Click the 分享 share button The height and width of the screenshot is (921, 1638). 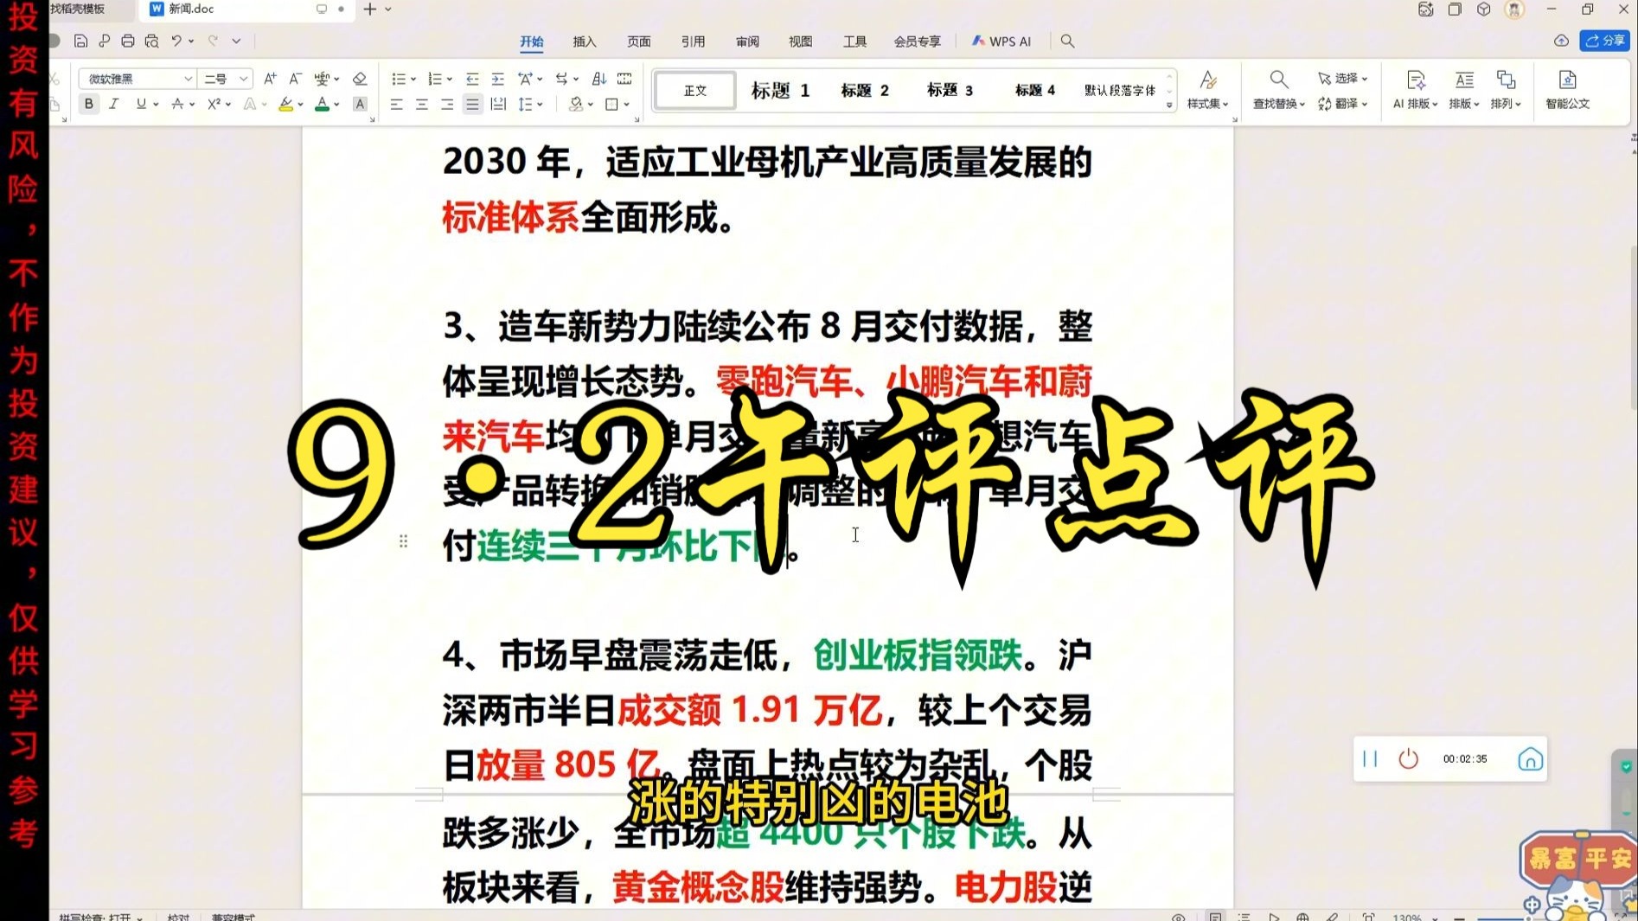(1605, 41)
